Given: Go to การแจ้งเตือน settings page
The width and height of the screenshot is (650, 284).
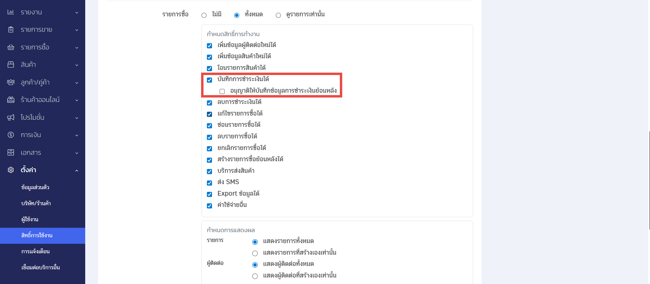Looking at the screenshot, I should pyautogui.click(x=35, y=251).
